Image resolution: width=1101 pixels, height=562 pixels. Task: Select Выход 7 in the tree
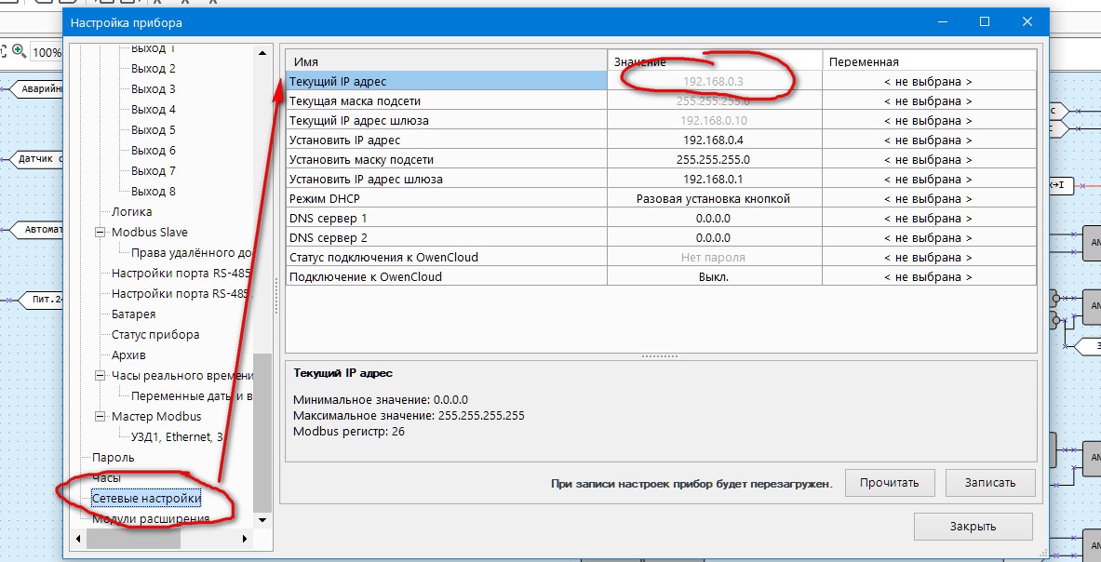click(153, 170)
